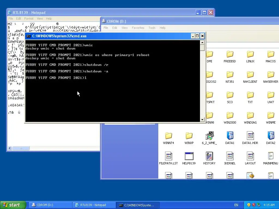This screenshot has height=209, width=279.
Task: Open the SCO folder
Action: click(x=230, y=97)
